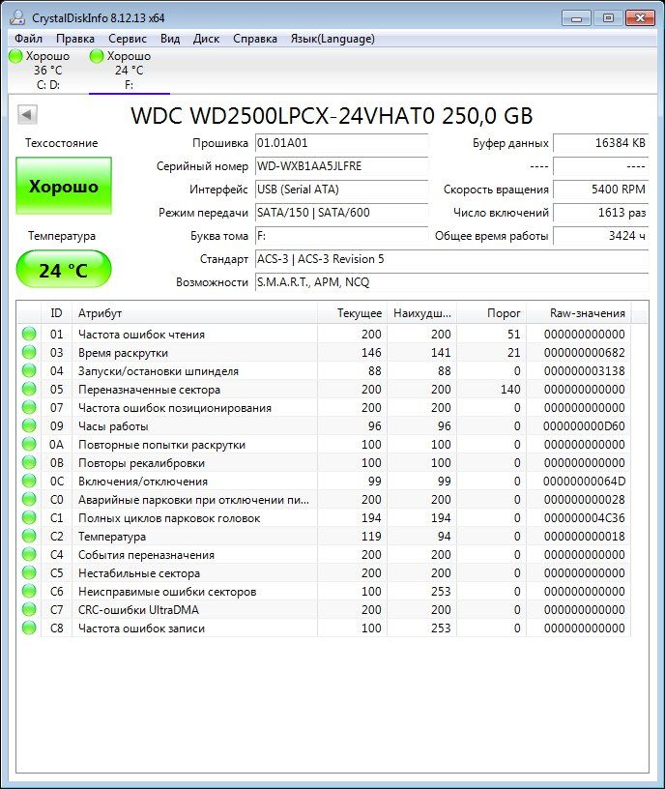Click raw value 000000003138
Image resolution: width=665 pixels, height=789 pixels.
tap(584, 371)
